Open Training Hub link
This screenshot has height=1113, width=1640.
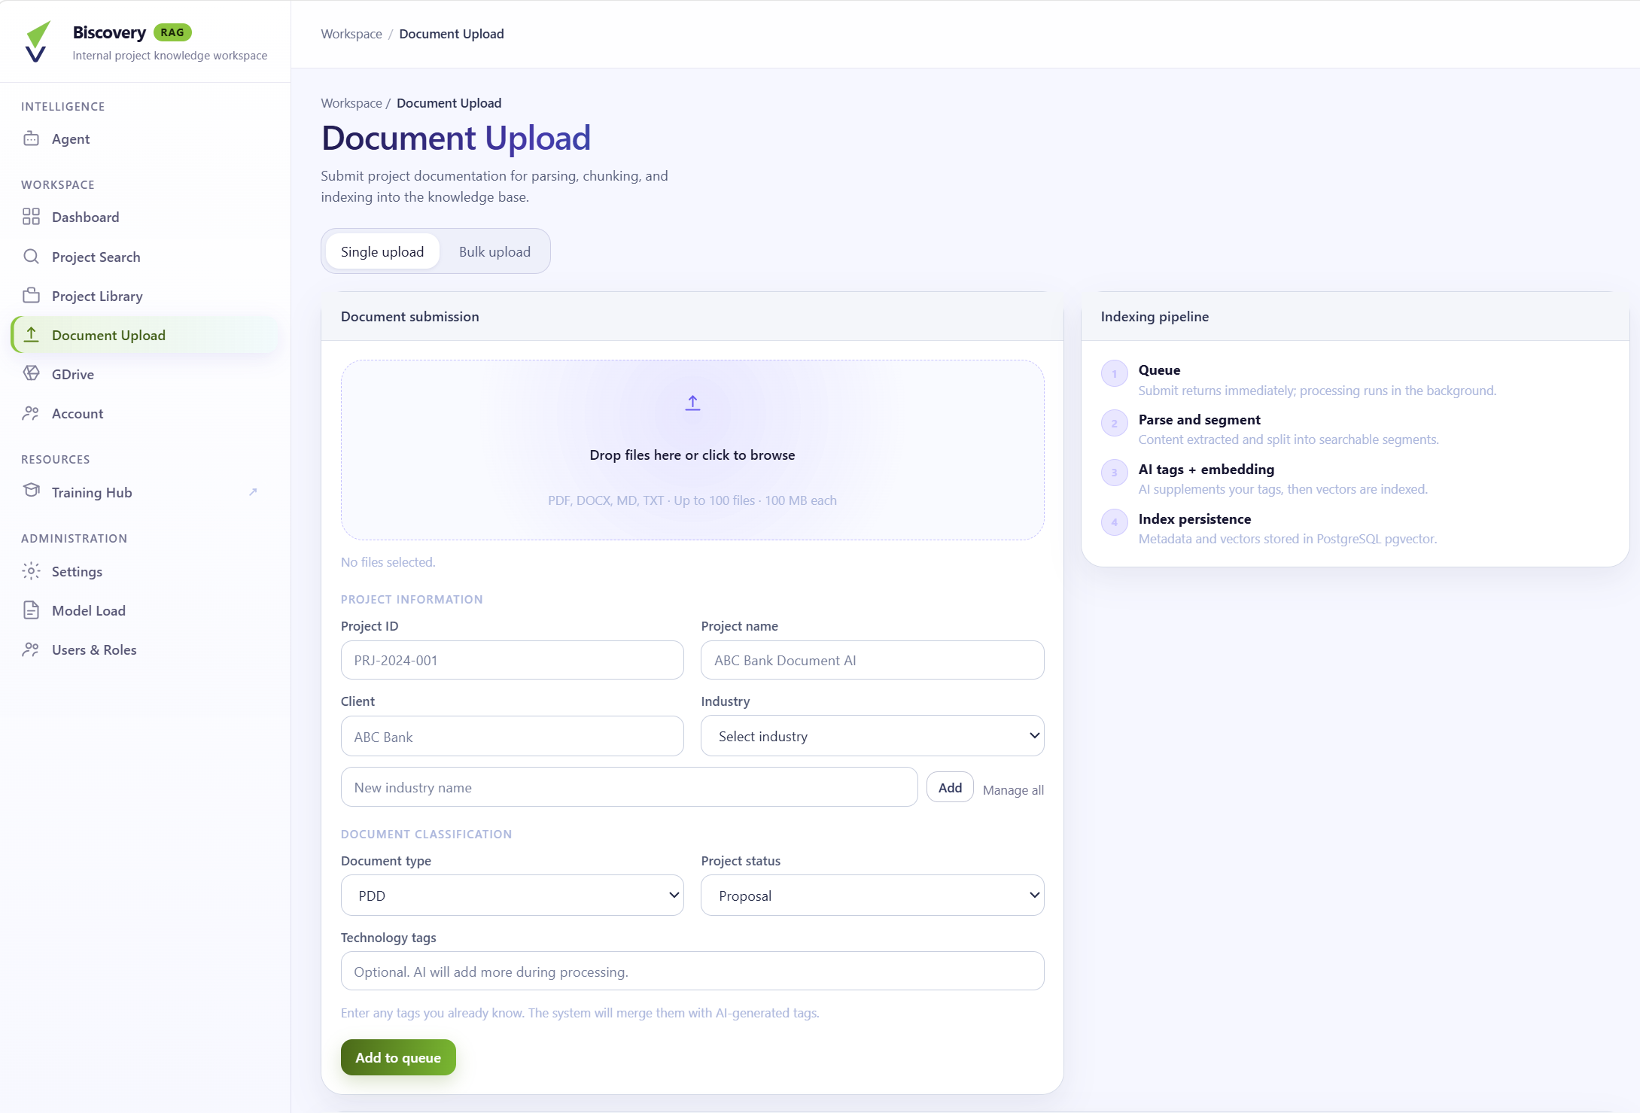(145, 492)
